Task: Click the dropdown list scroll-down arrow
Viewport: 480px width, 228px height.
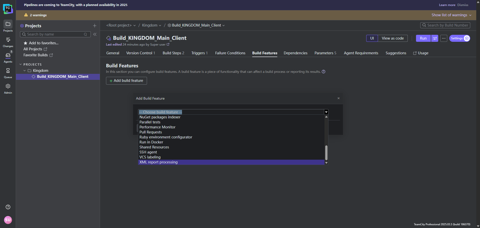Action: (x=326, y=163)
